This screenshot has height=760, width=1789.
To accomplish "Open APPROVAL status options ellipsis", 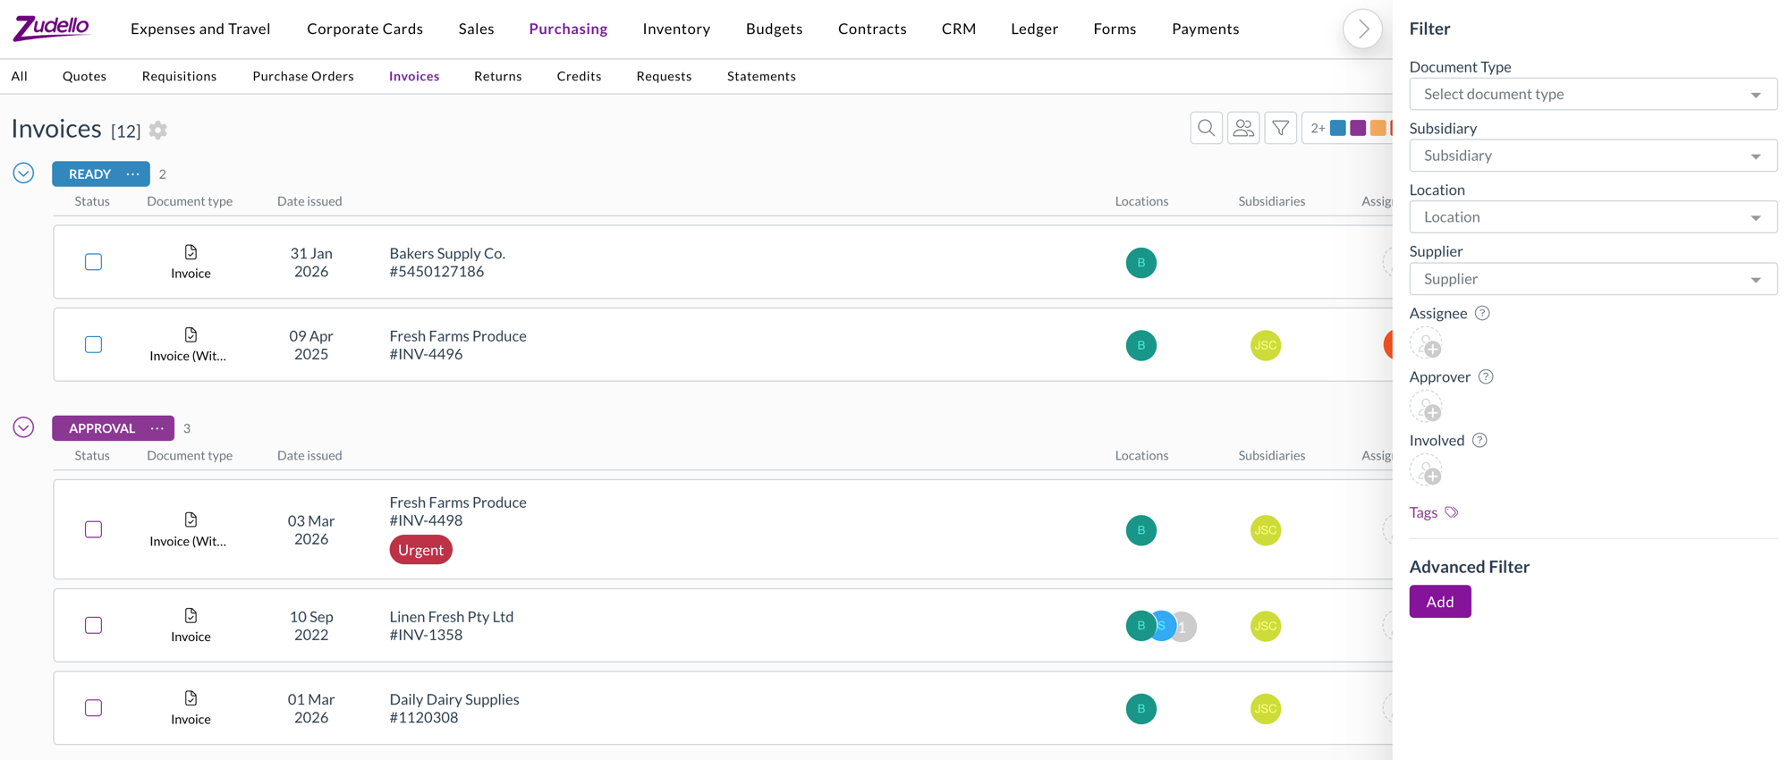I will tap(157, 428).
